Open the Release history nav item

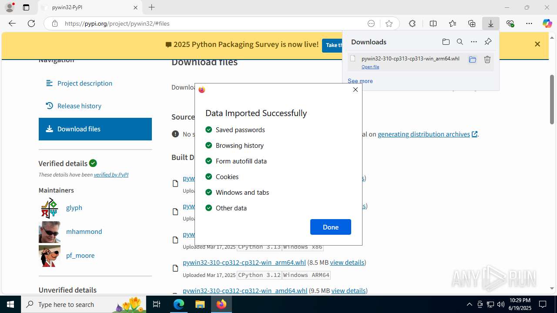click(79, 106)
